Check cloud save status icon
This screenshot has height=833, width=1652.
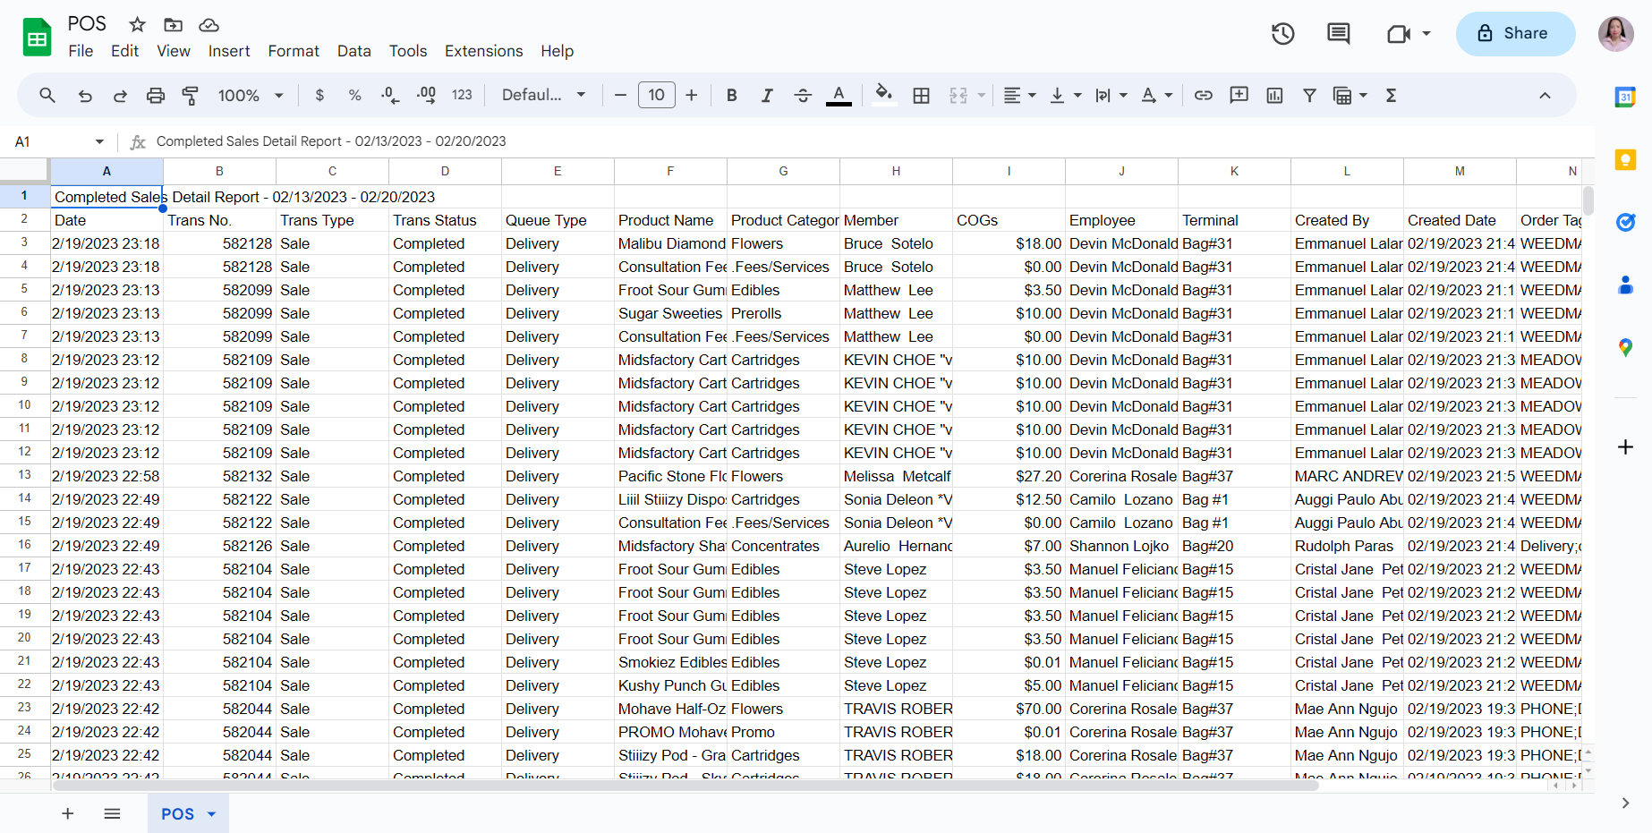click(209, 24)
